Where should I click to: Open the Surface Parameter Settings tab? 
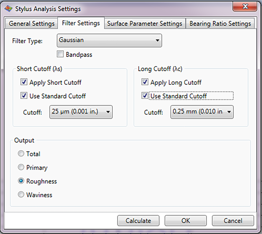145,24
